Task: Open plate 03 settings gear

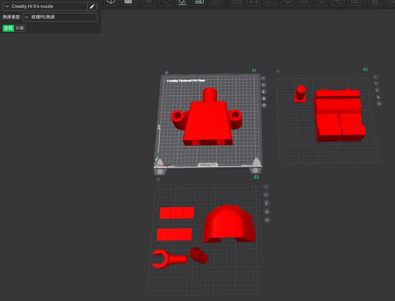Action: click(267, 220)
